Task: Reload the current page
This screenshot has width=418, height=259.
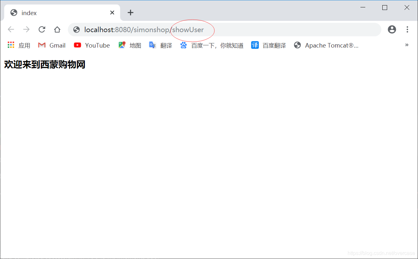Action: (42, 30)
